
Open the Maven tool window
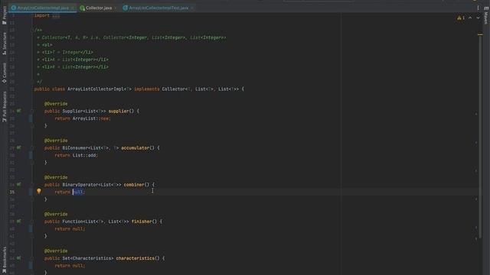click(486, 15)
